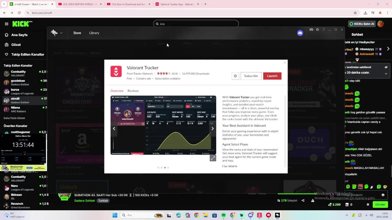Viewport: 392px width, 220px height.
Task: Open the Overwolf help question mark
Action: pos(324,30)
